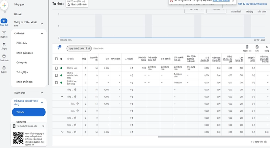Click Trạng thái từ khóa: Tất cả filter chip
This screenshot has height=148, width=270.
point(79,48)
